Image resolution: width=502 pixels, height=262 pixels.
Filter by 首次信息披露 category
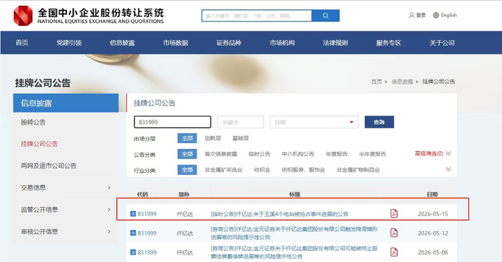coord(221,154)
